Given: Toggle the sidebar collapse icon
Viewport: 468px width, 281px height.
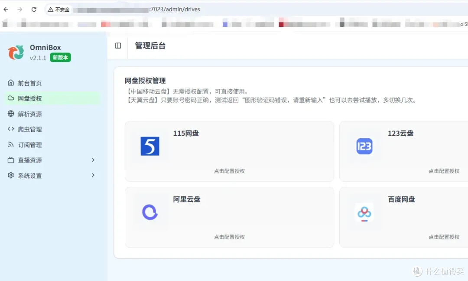Looking at the screenshot, I should pyautogui.click(x=118, y=46).
